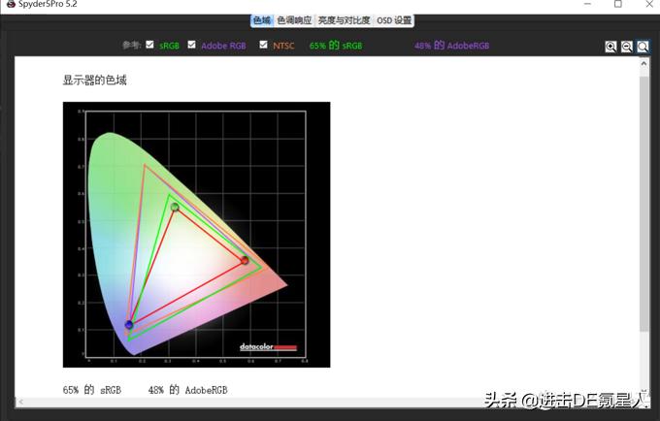
Task: Switch to the 色域 tab
Action: pos(262,20)
